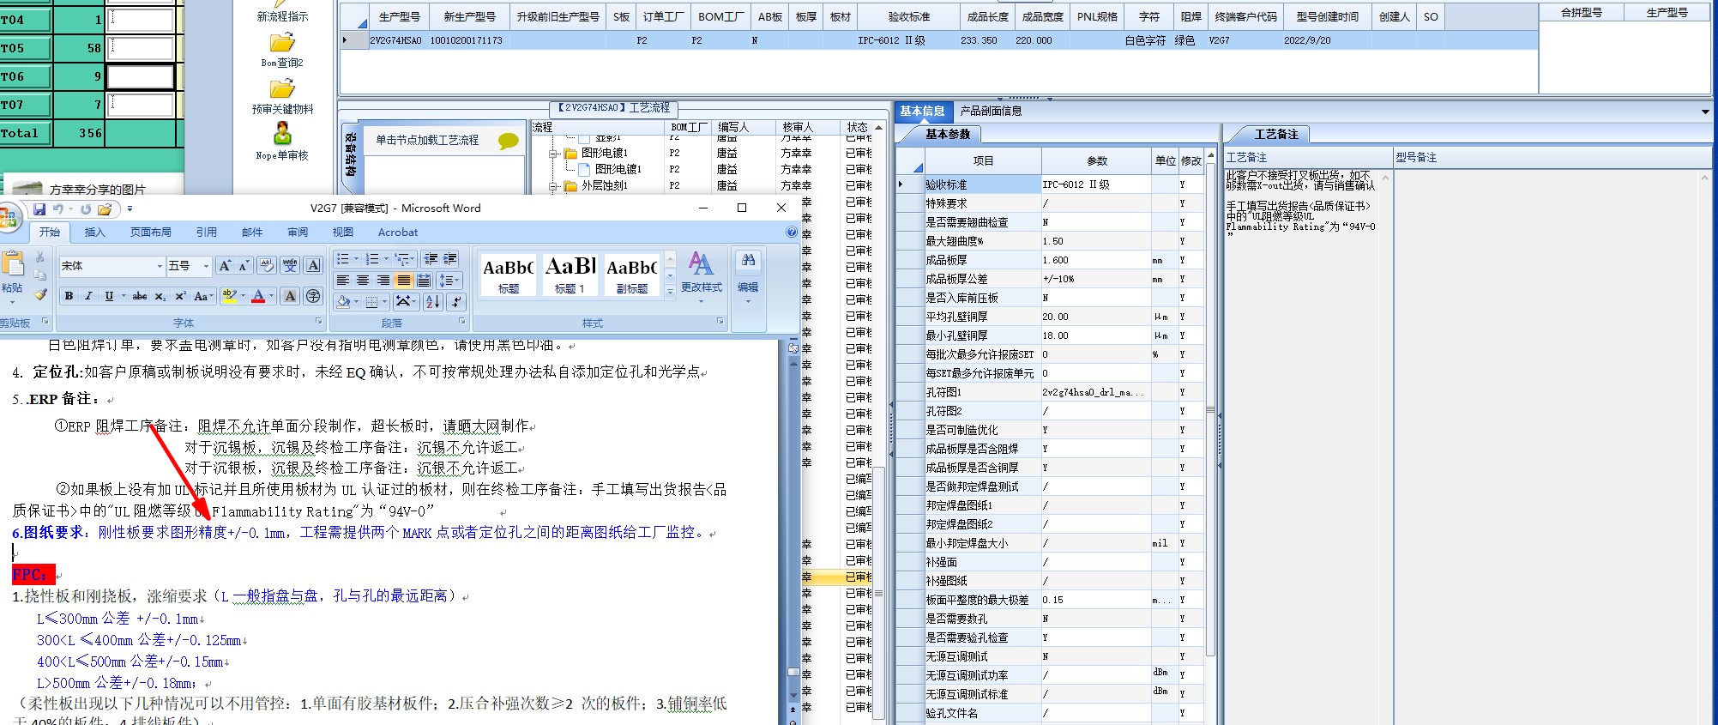Click the 编辑 button in Word ribbon
Viewport: 1718px width, 725px height.
(x=748, y=275)
